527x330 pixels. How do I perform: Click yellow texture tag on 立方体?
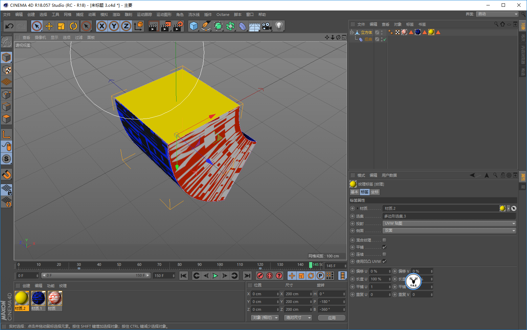pyautogui.click(x=431, y=32)
